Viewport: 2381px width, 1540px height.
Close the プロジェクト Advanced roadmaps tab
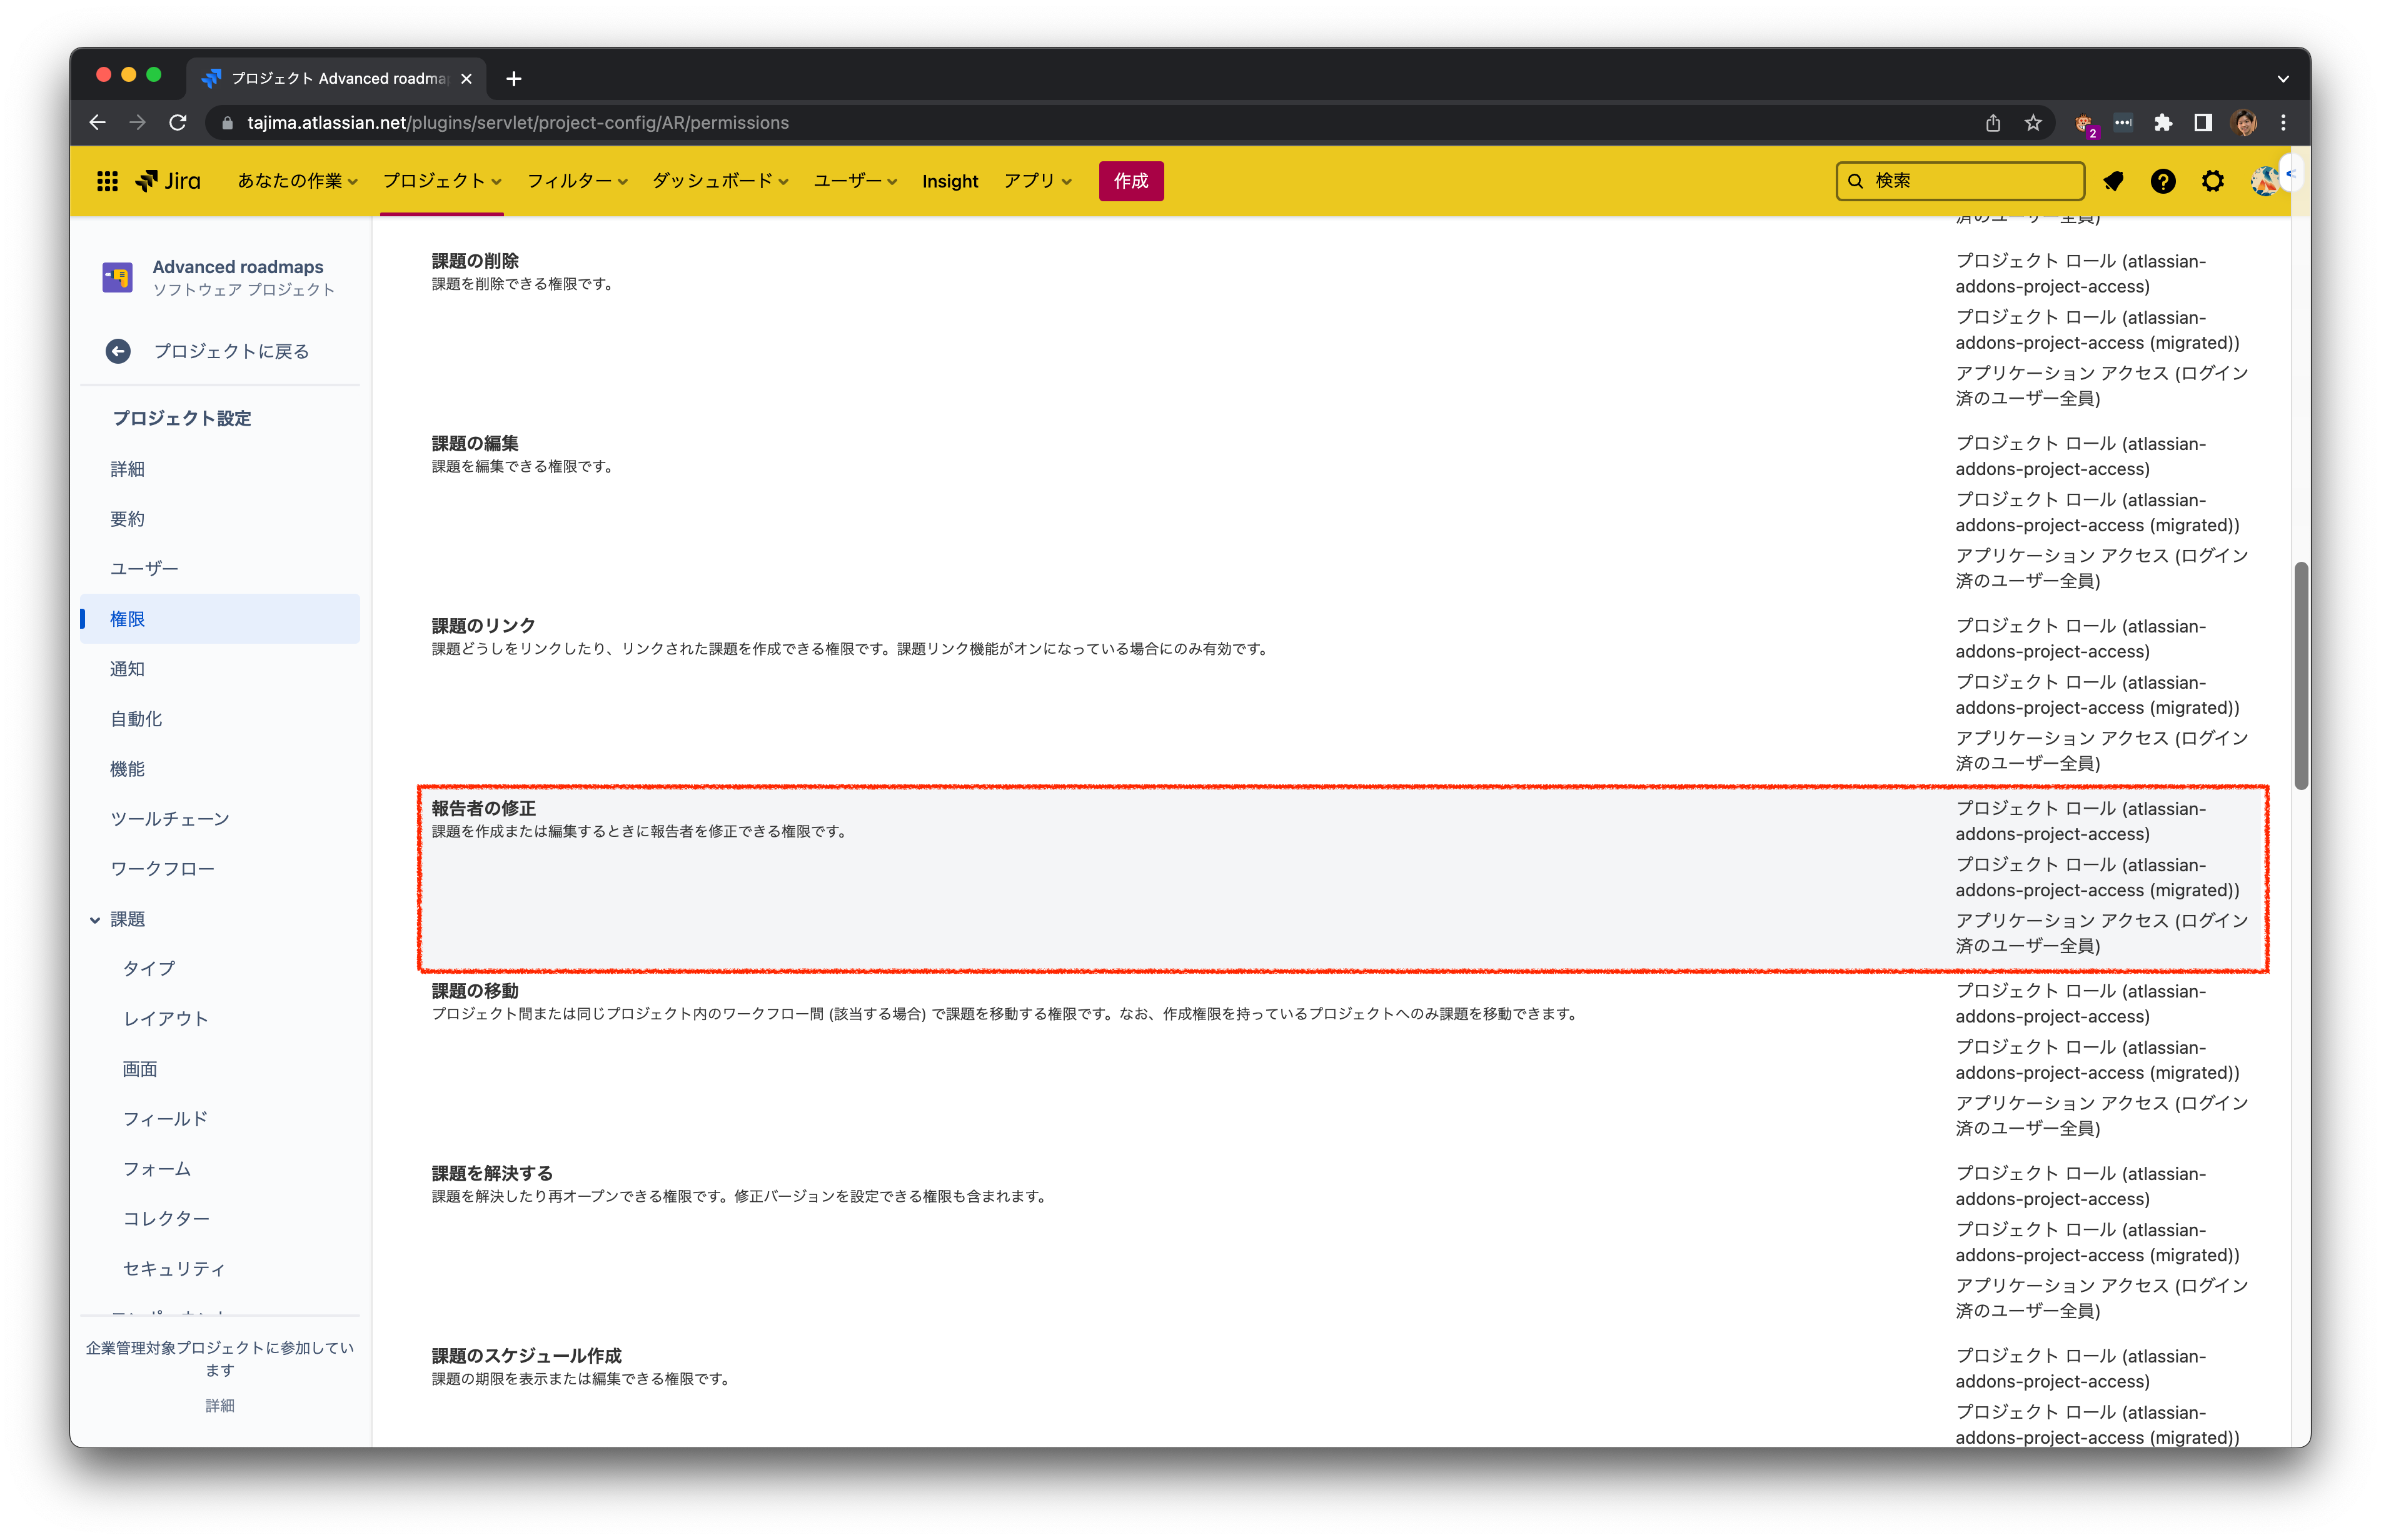(466, 78)
